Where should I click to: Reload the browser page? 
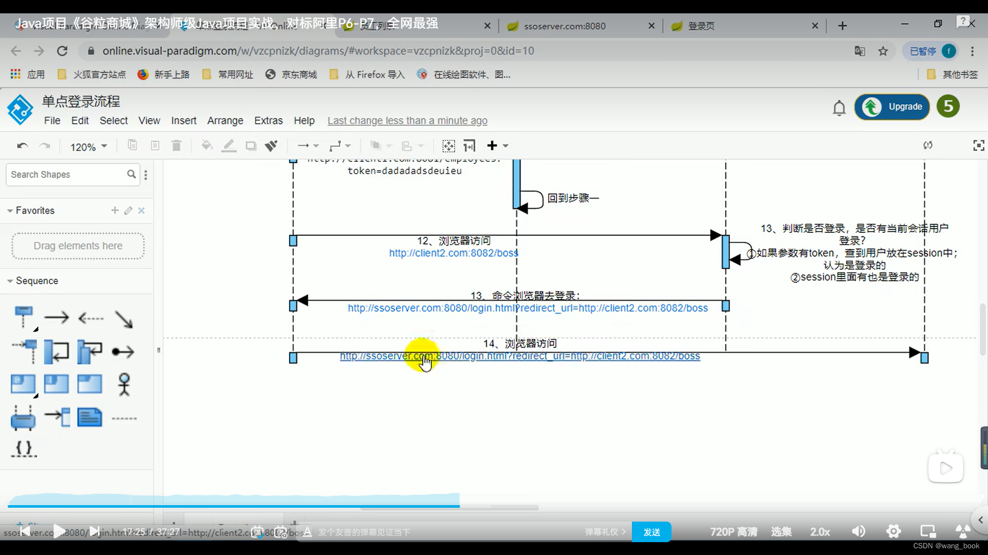(62, 51)
